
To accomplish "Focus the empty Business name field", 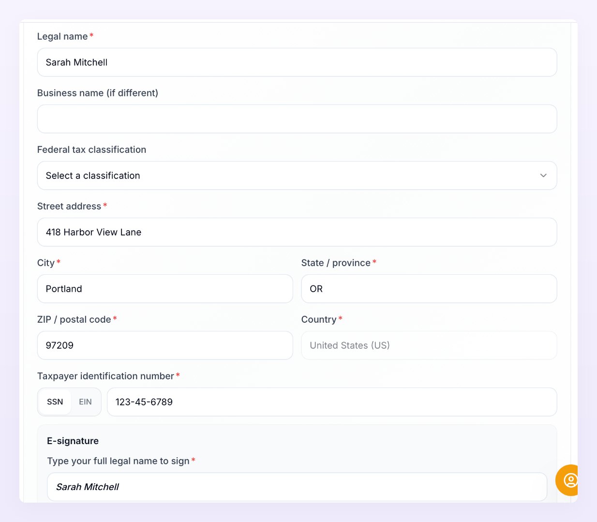I will (297, 119).
